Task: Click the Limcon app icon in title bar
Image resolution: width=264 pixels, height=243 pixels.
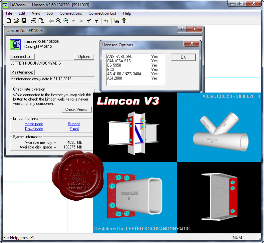Action: tap(5, 5)
